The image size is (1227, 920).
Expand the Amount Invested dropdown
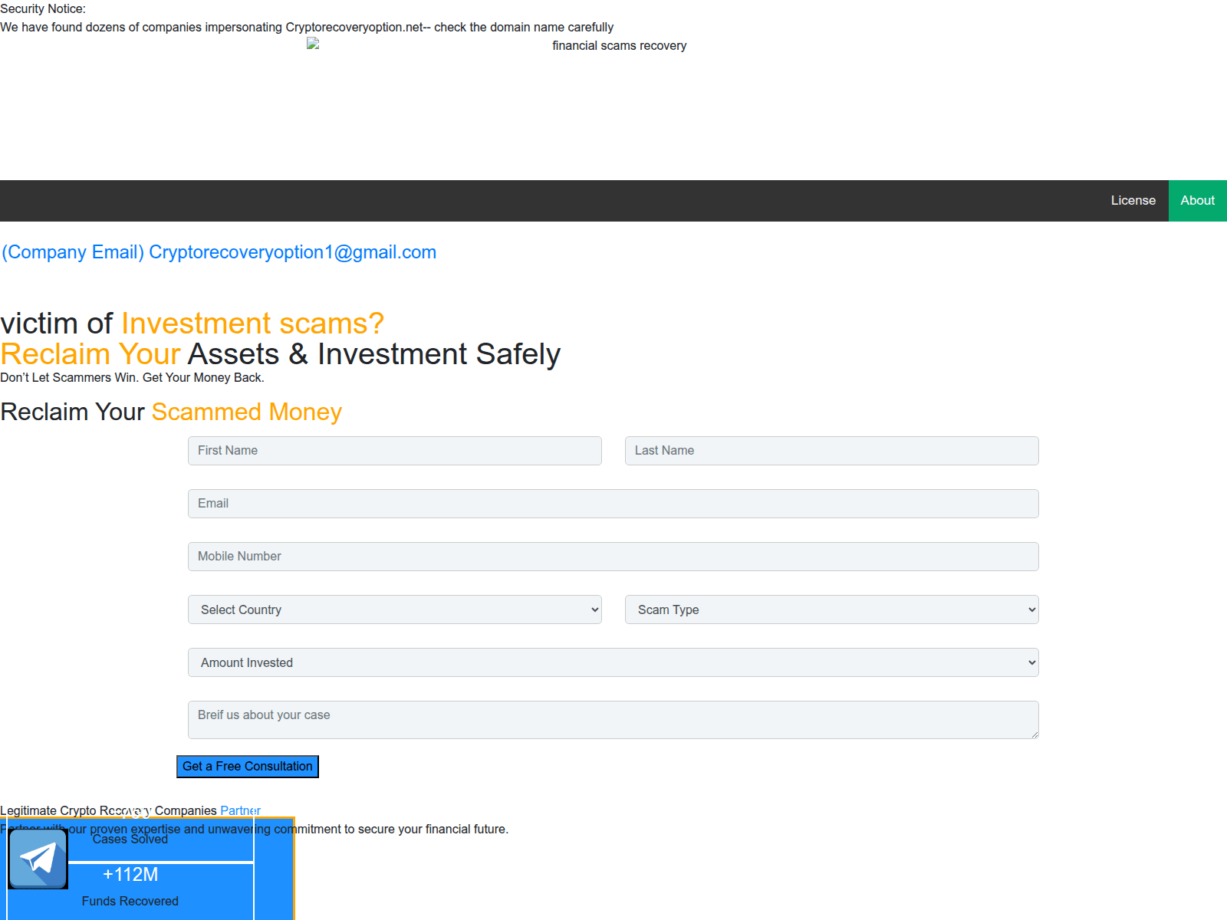click(x=613, y=662)
